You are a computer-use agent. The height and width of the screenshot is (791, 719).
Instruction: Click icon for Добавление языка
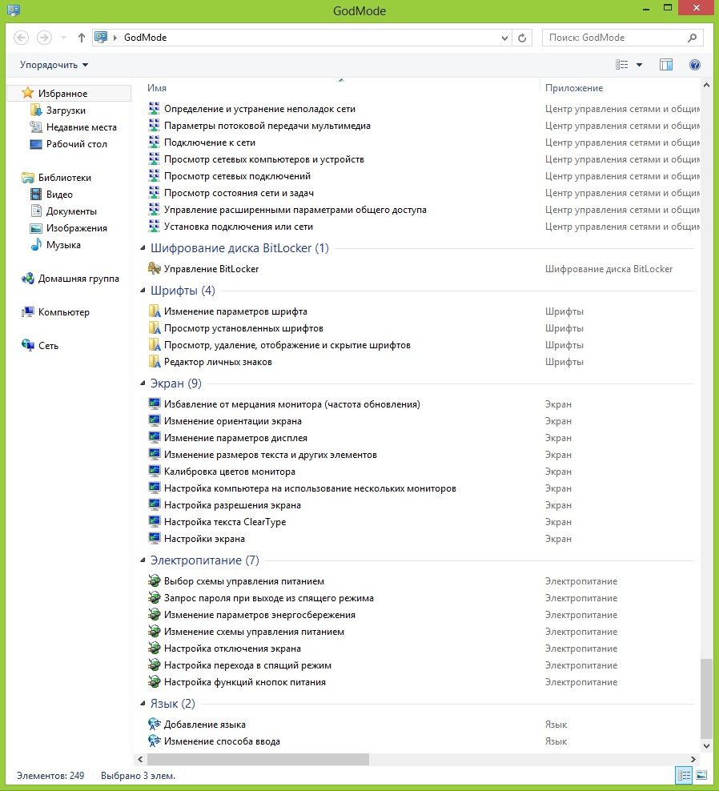point(154,724)
